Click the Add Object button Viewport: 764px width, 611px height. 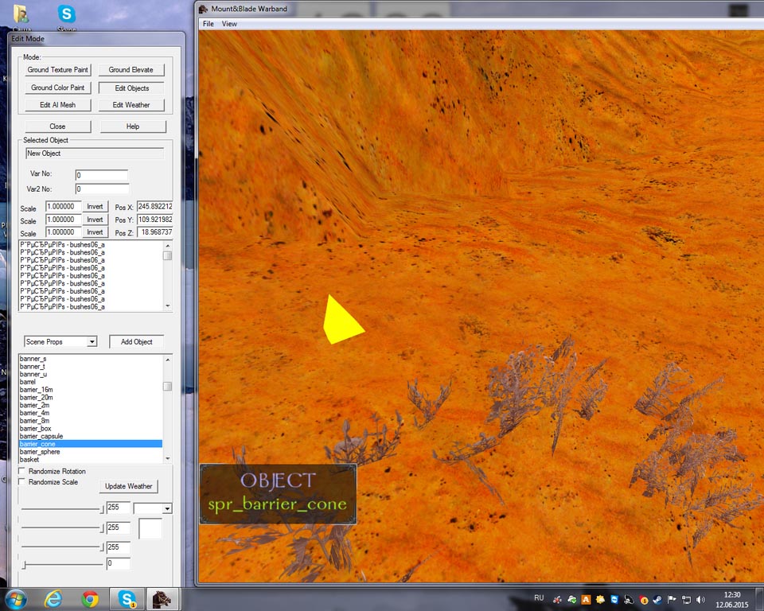tap(136, 342)
